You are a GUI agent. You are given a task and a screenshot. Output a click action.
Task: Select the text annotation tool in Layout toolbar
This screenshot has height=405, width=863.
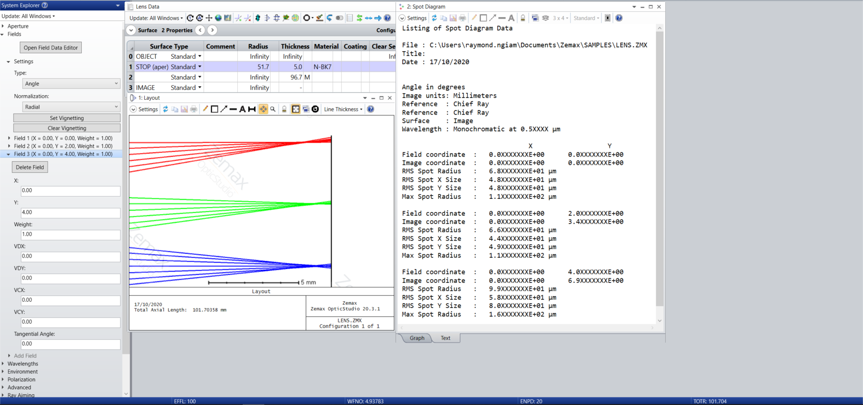[242, 109]
